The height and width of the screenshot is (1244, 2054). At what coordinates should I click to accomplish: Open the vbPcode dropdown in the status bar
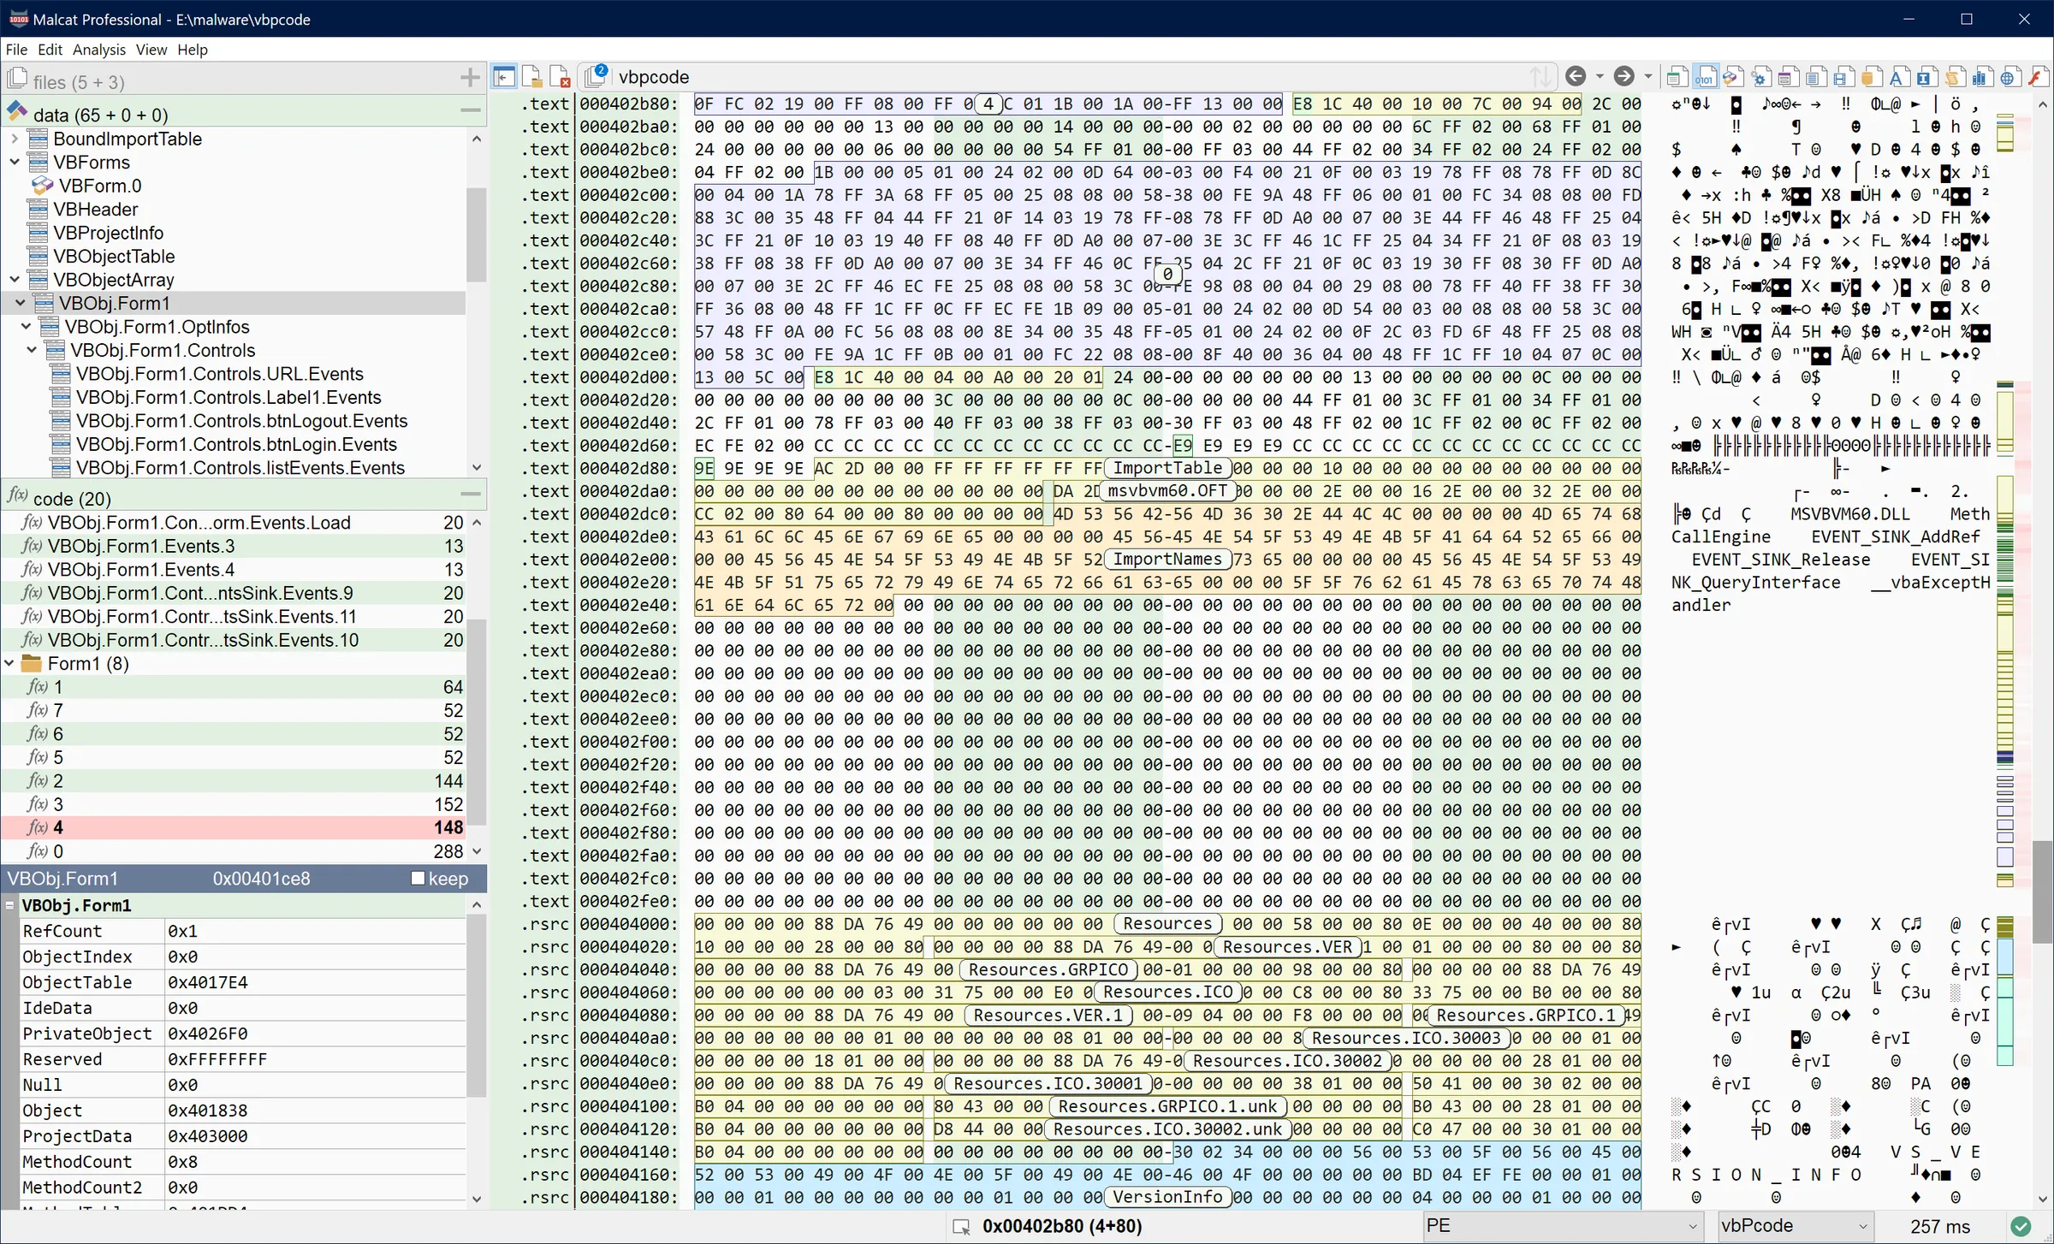[1793, 1226]
